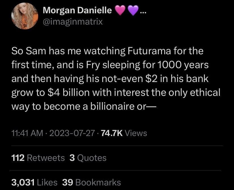The width and height of the screenshot is (234, 190).
Task: Click the 11:41 AM timestamp
Action: [28, 133]
